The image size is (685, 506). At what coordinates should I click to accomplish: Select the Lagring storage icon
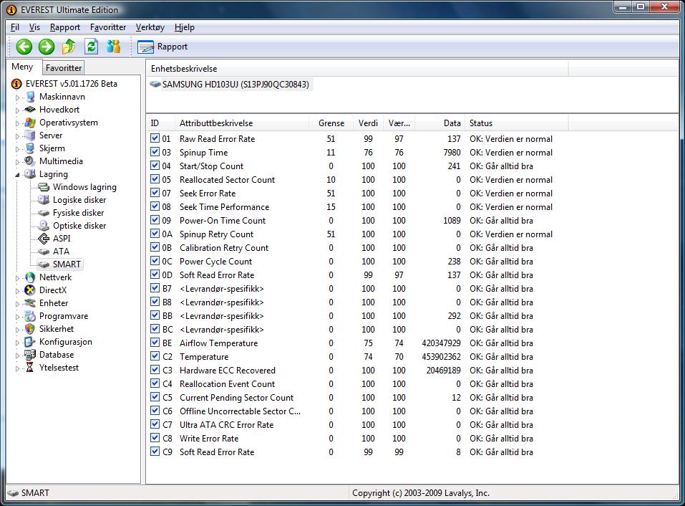click(x=30, y=174)
